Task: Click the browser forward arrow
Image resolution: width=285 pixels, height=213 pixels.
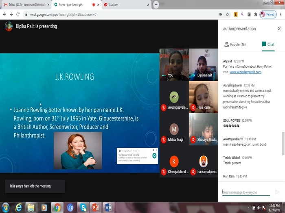Action: (11, 15)
